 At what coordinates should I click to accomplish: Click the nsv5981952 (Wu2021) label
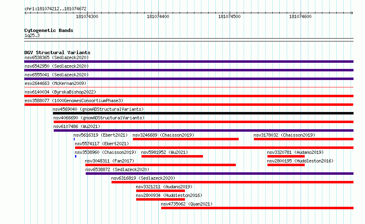pos(164,152)
